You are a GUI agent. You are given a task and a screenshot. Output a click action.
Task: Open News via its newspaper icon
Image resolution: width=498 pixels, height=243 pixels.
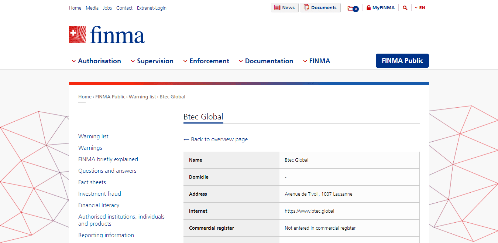coord(278,8)
